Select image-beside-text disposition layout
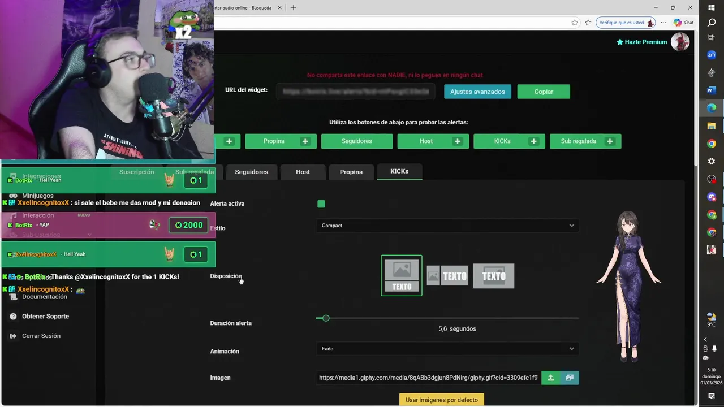The height and width of the screenshot is (407, 724). coord(447,276)
